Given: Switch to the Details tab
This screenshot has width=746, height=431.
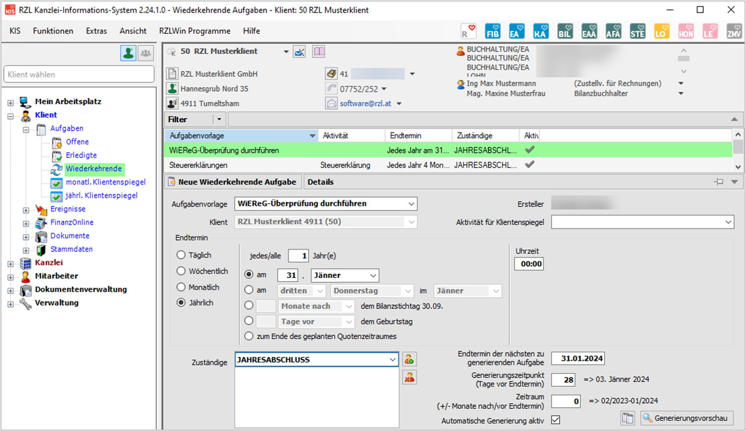Looking at the screenshot, I should (x=320, y=182).
